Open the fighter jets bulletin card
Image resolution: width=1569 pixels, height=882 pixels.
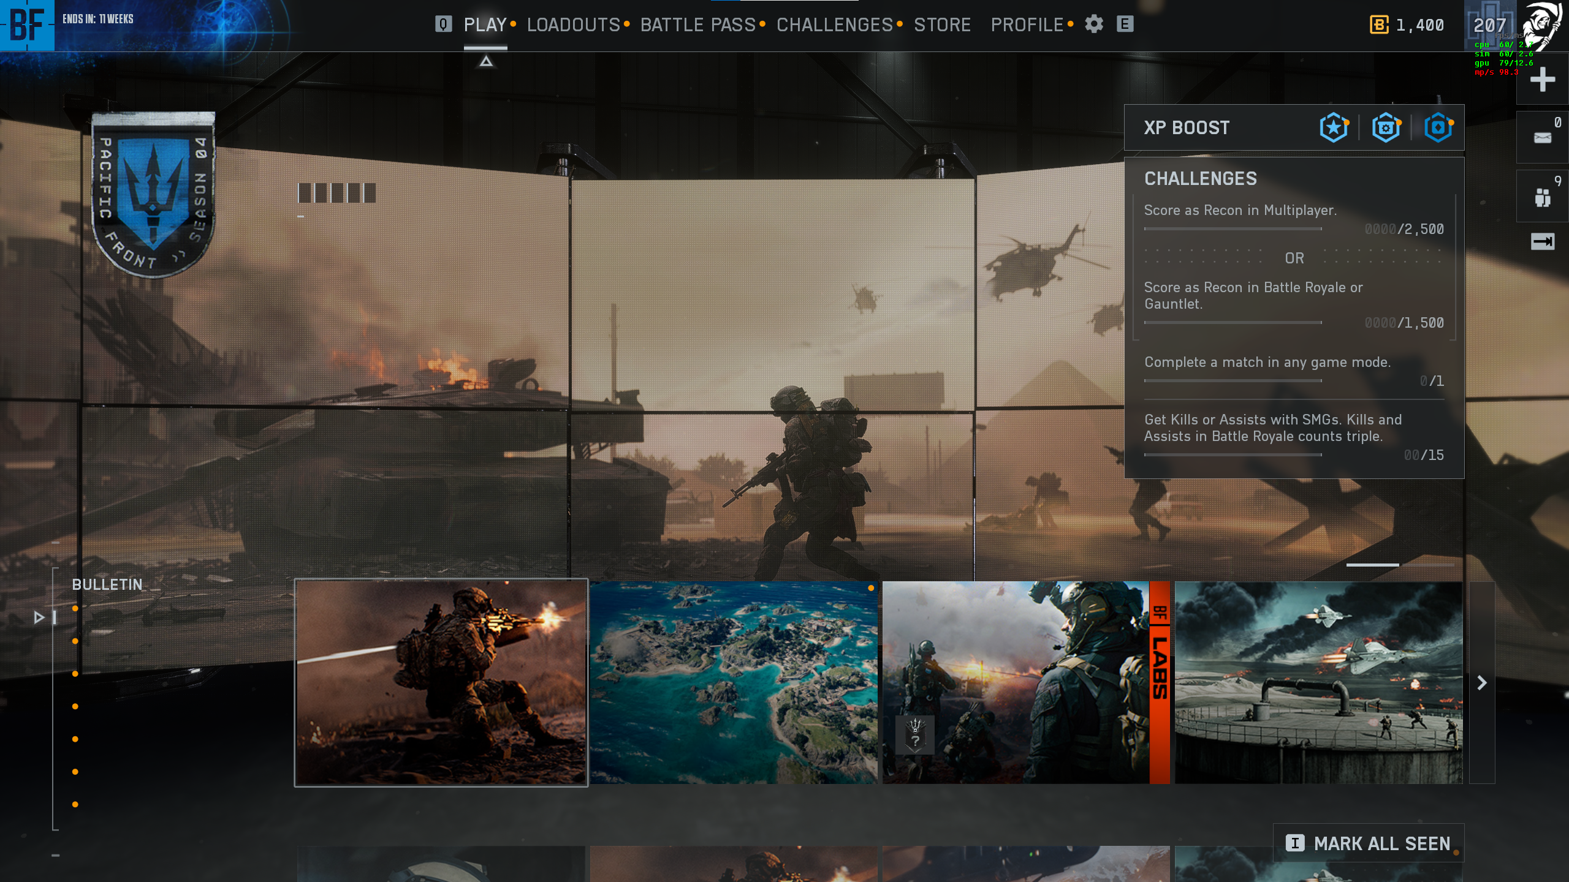point(1318,682)
